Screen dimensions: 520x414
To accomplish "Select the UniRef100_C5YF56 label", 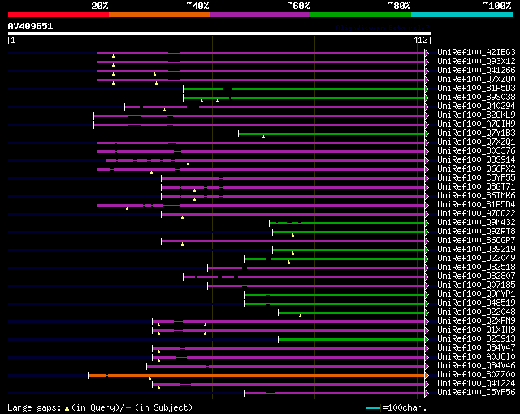I will tap(476, 393).
